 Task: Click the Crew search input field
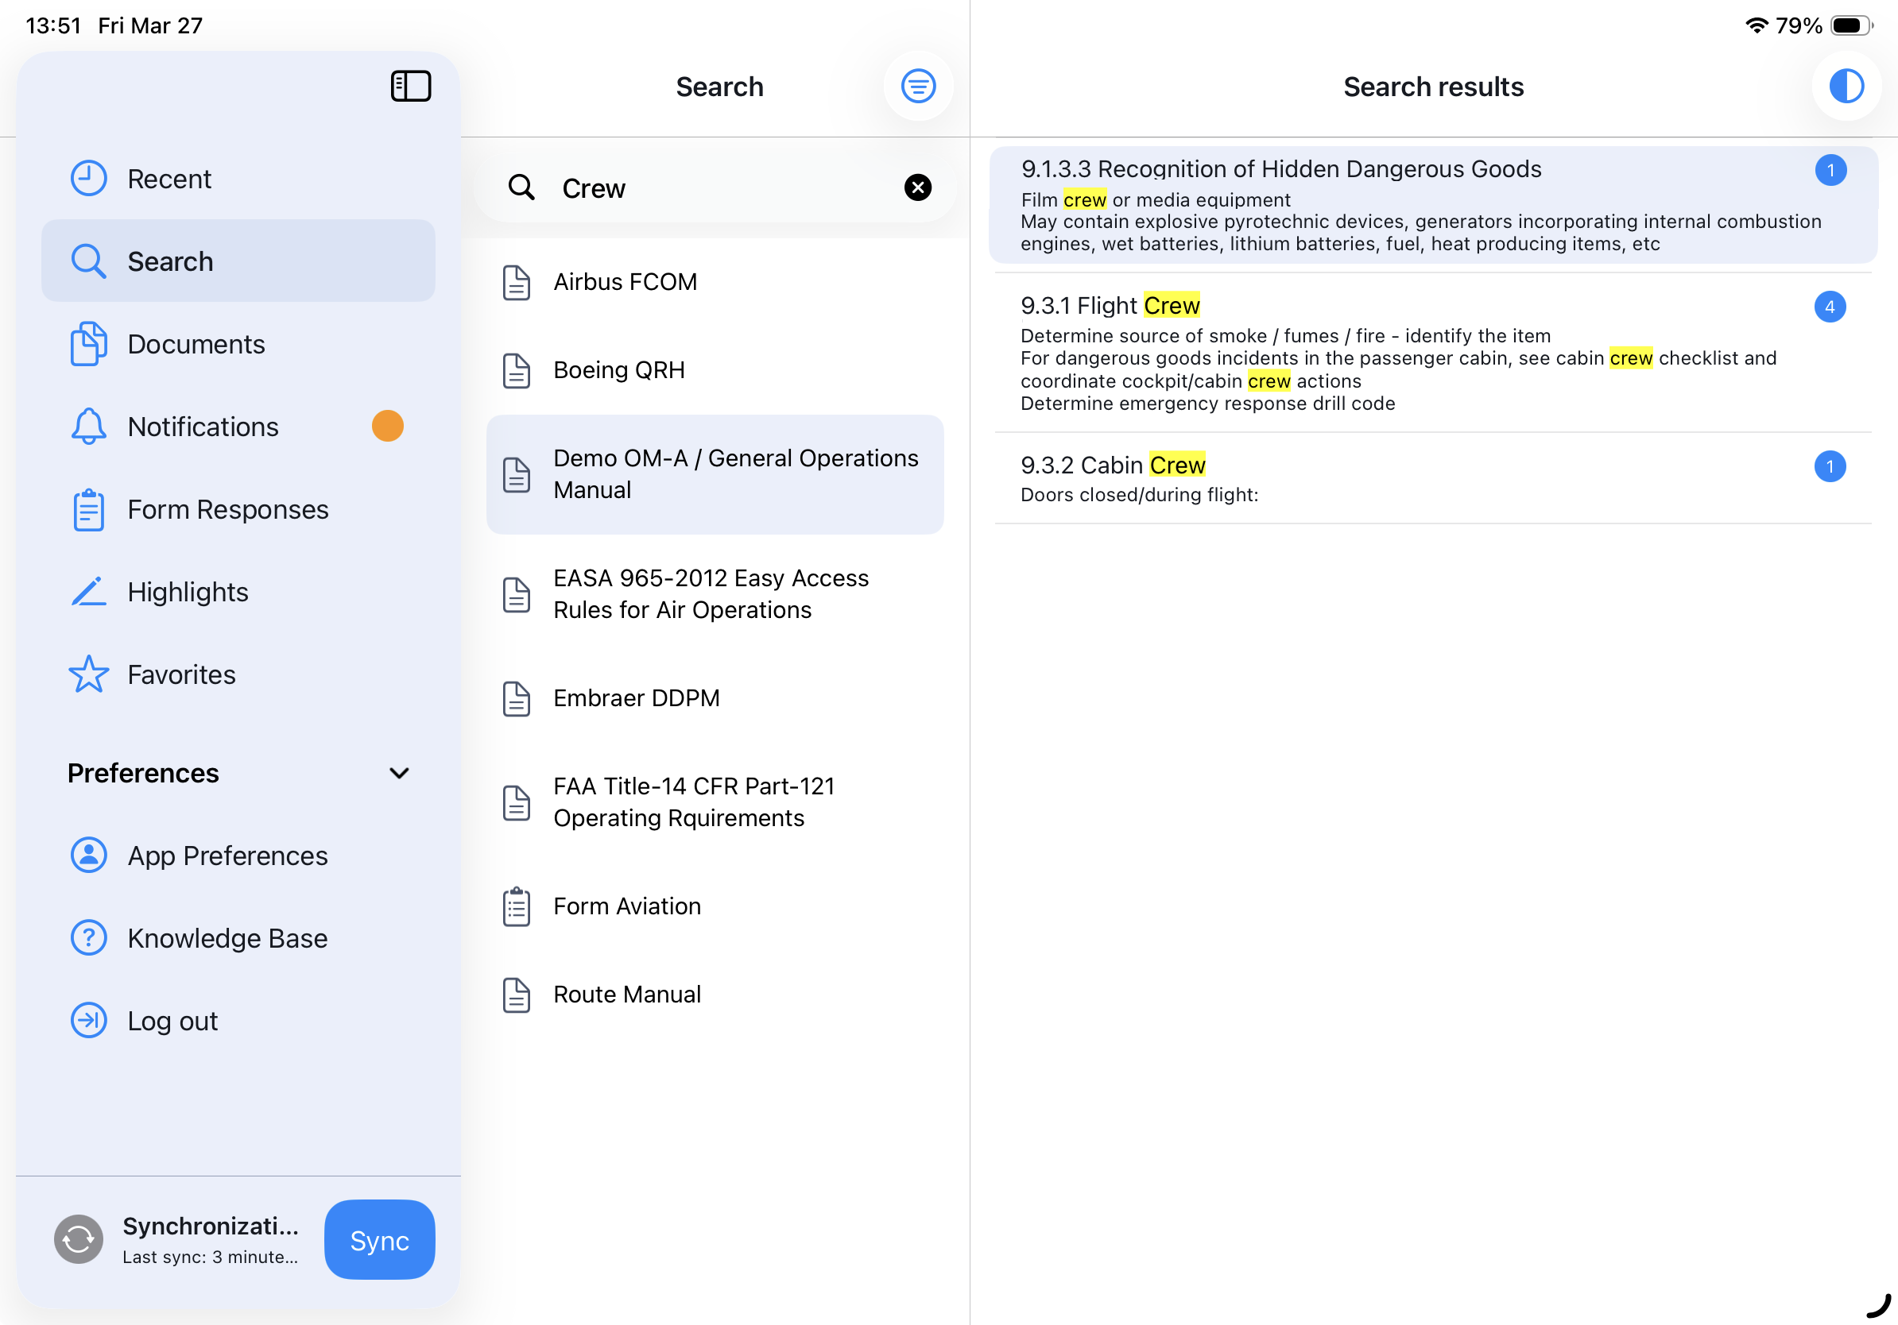(x=719, y=188)
